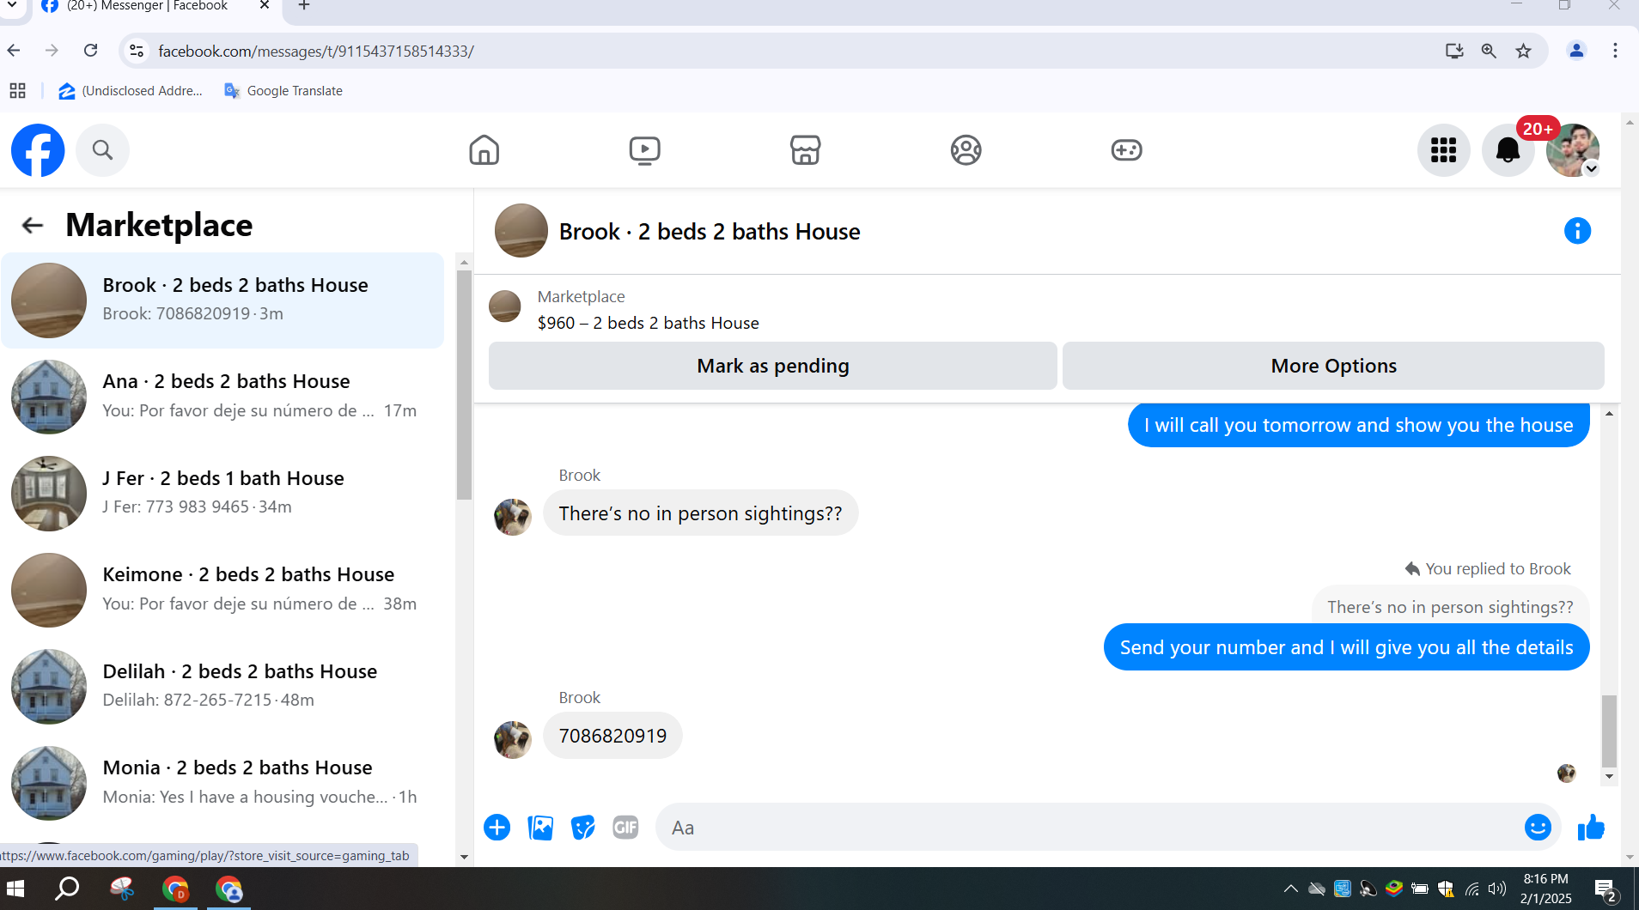The height and width of the screenshot is (910, 1639).
Task: Click the chat messages scrollbar thumb
Action: [1609, 731]
